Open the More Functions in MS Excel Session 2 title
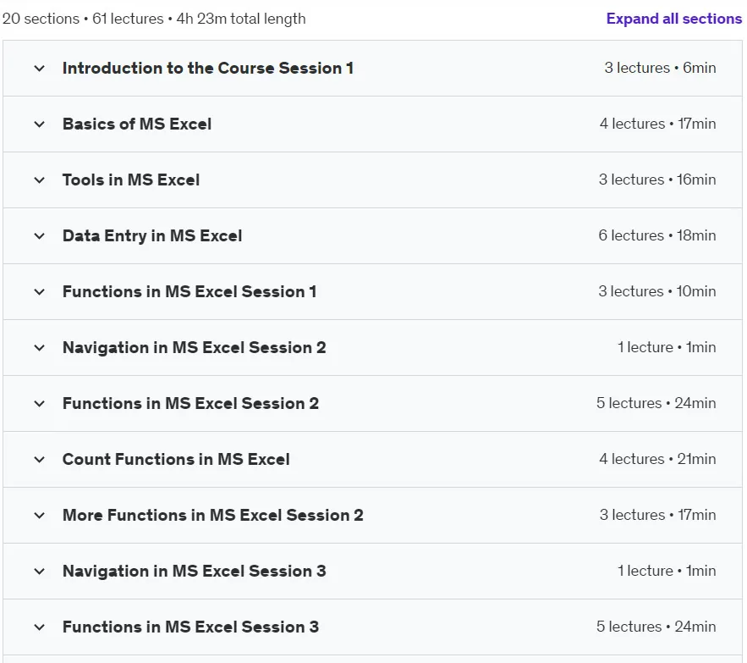747x663 pixels. pos(213,515)
